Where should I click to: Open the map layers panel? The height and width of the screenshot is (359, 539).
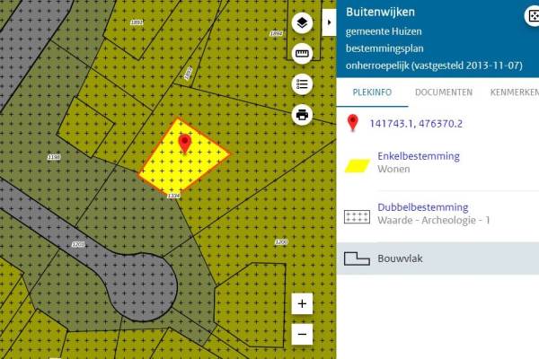[302, 22]
